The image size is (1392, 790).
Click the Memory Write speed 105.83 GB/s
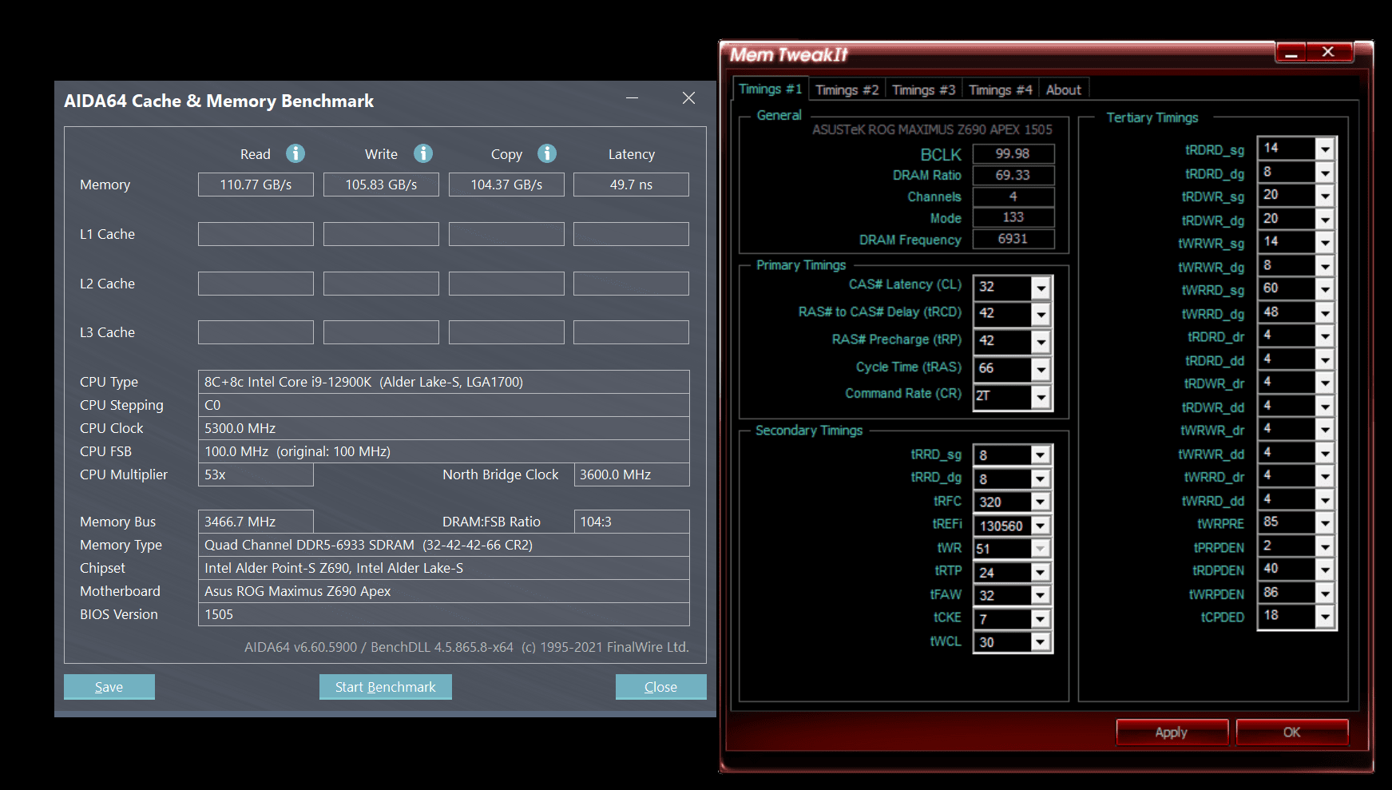click(381, 185)
